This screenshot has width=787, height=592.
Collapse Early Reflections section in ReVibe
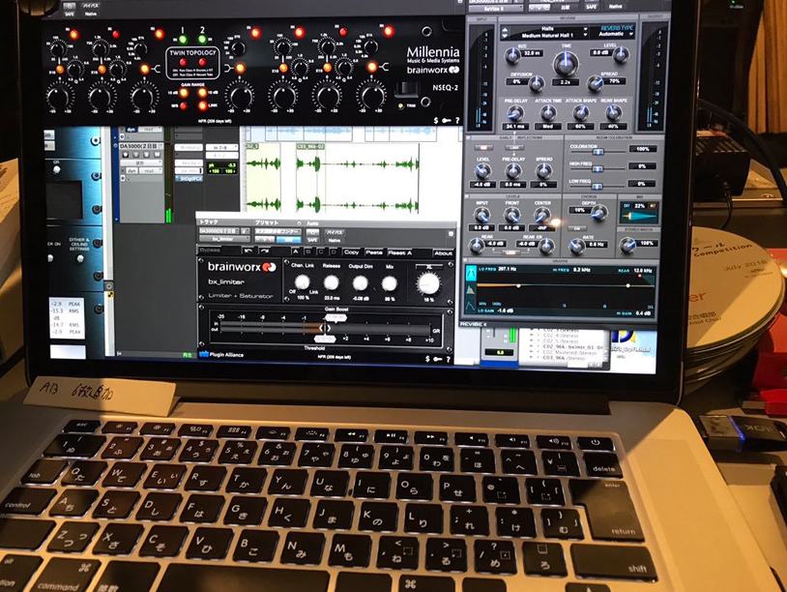pos(468,137)
